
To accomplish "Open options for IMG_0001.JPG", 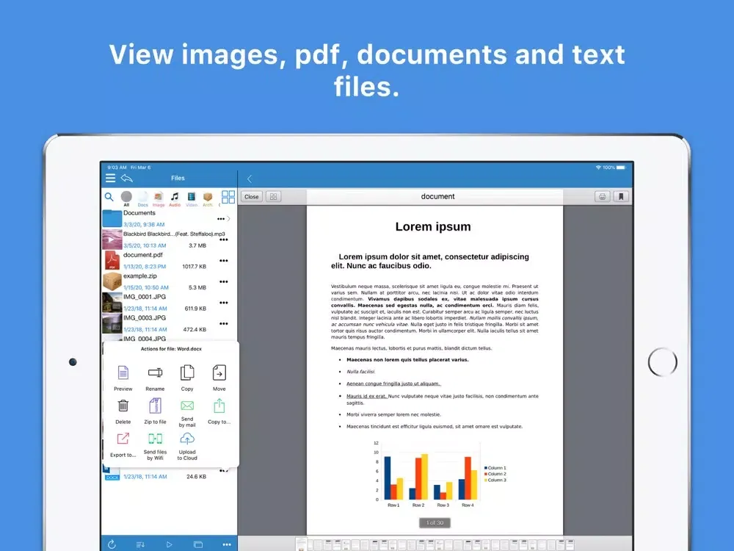I will tap(224, 303).
